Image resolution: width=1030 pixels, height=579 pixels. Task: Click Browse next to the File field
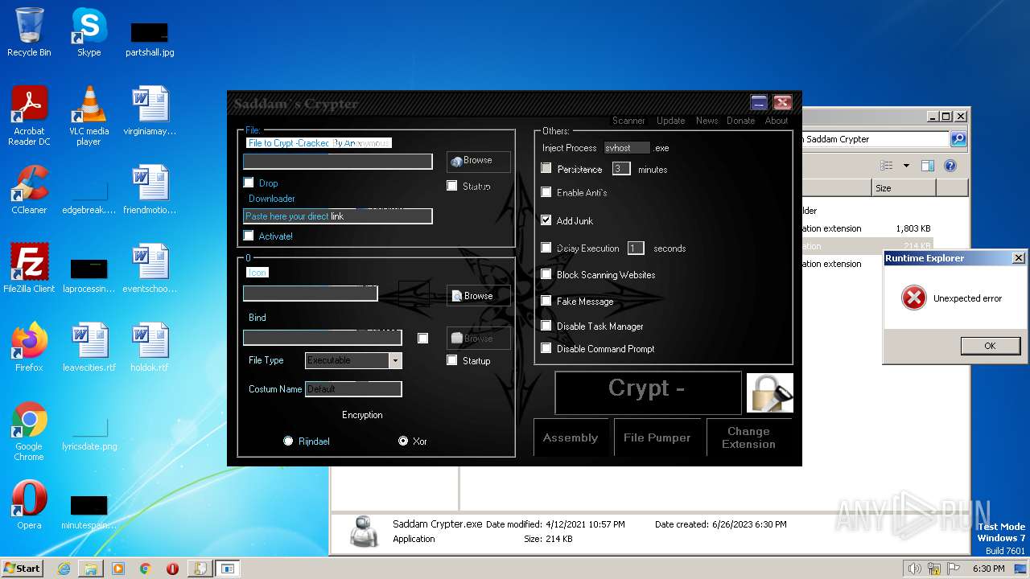click(x=479, y=161)
